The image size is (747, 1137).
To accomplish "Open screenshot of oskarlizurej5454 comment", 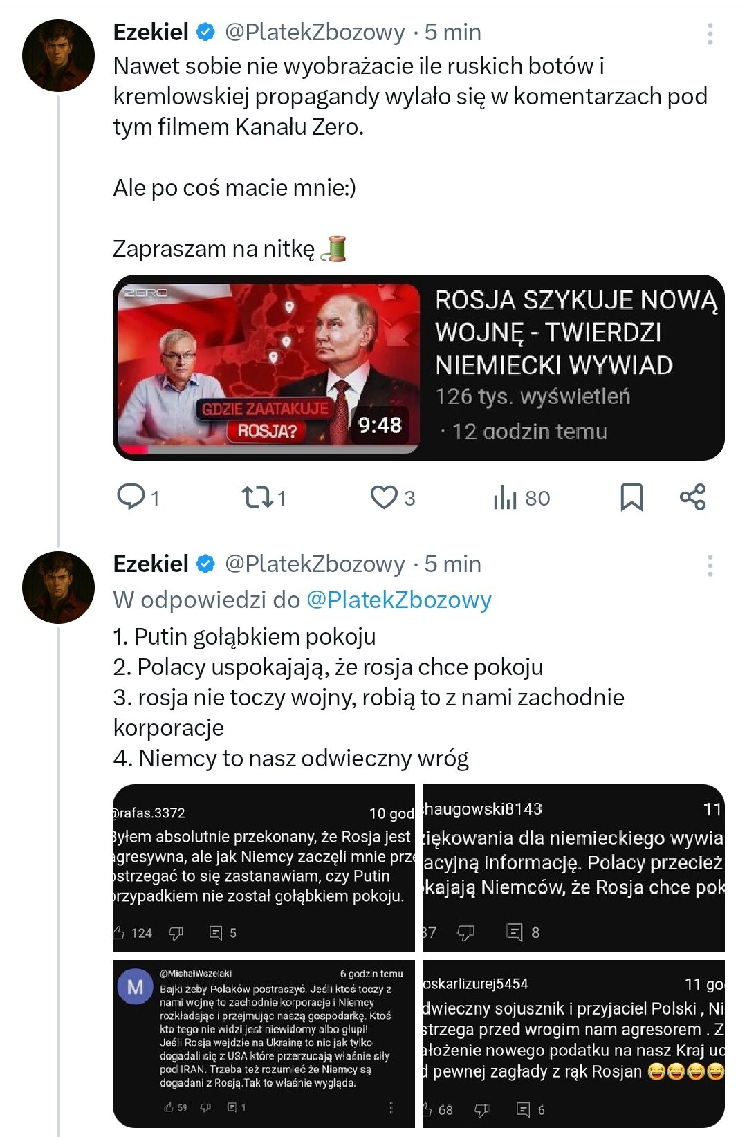I will tap(573, 1043).
